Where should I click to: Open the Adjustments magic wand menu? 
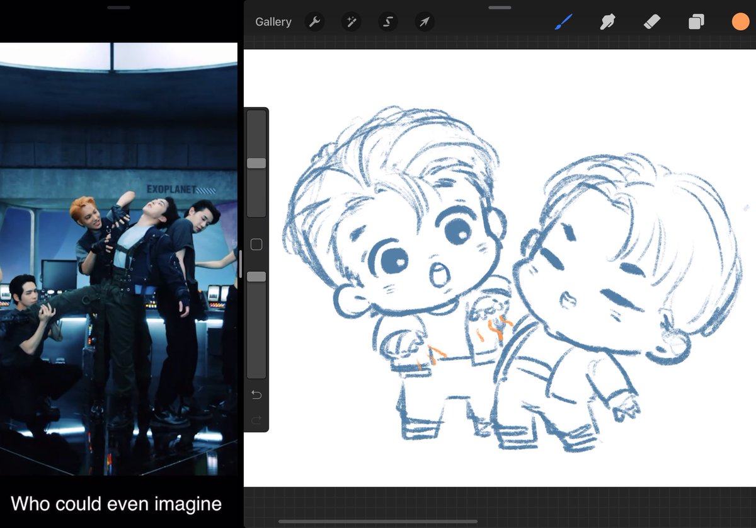click(x=351, y=22)
